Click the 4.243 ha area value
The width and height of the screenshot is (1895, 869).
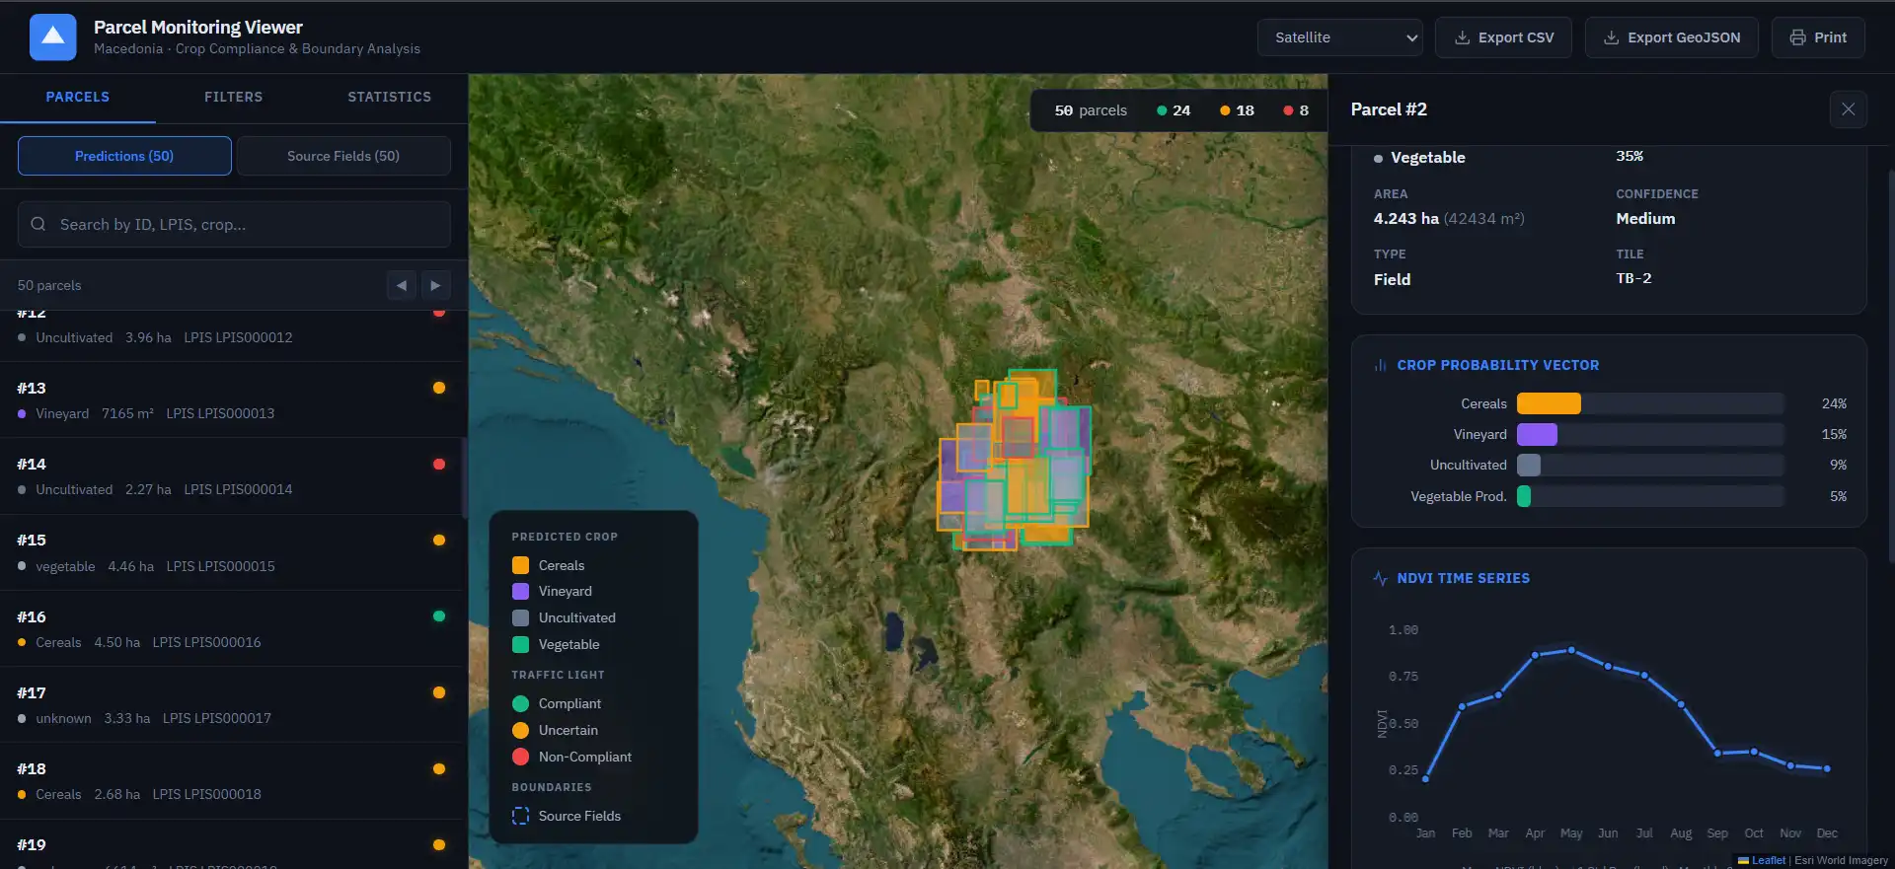[1406, 219]
